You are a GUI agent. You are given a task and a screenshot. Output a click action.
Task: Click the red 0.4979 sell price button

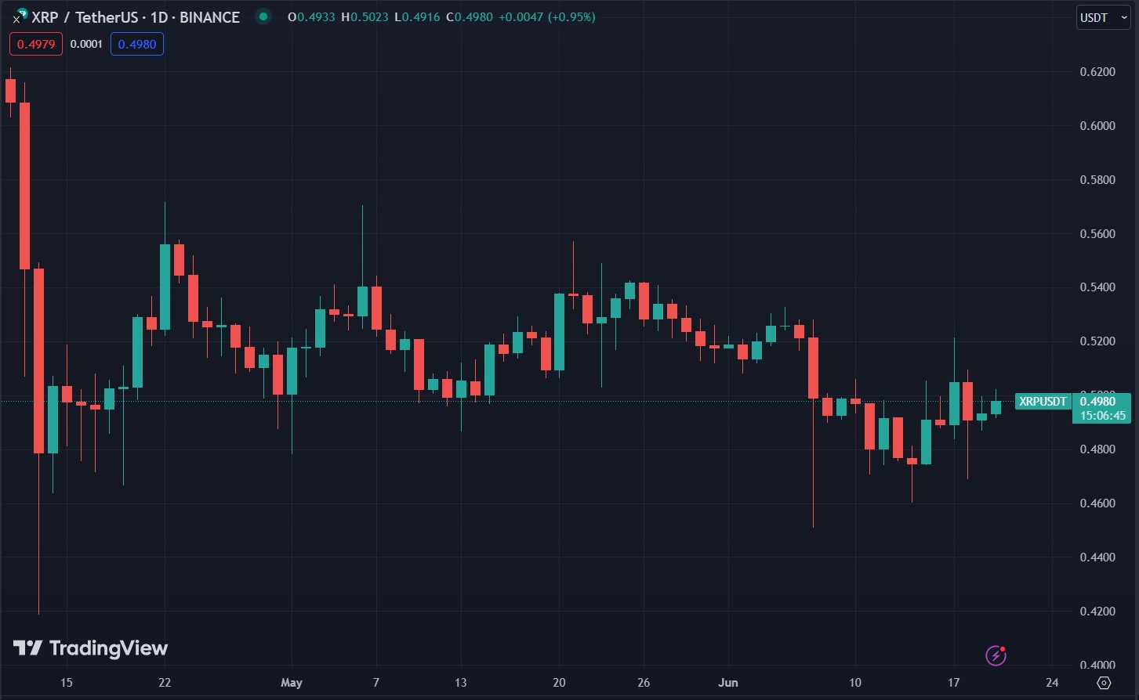[36, 44]
